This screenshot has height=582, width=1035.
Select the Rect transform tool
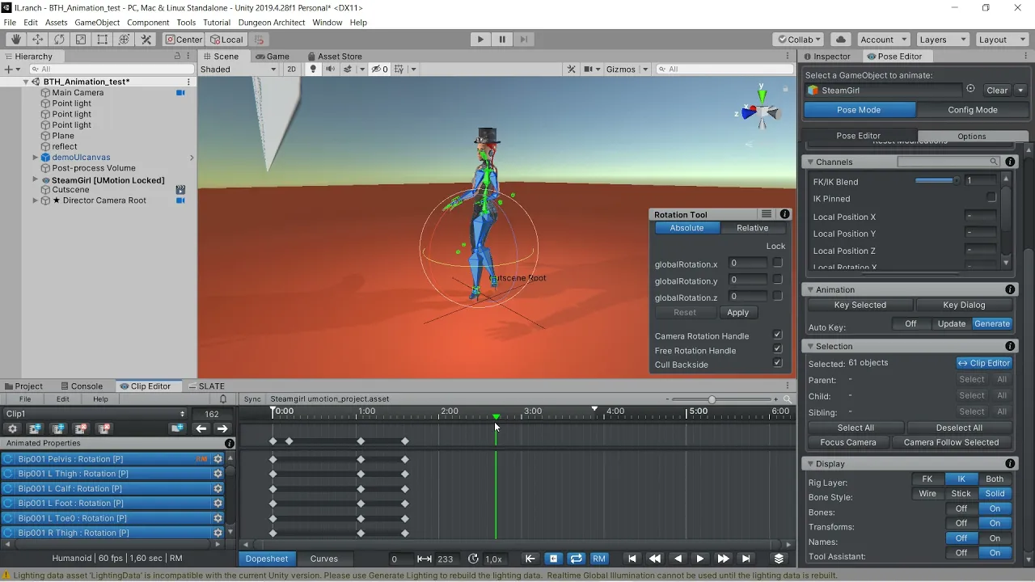pyautogui.click(x=103, y=39)
